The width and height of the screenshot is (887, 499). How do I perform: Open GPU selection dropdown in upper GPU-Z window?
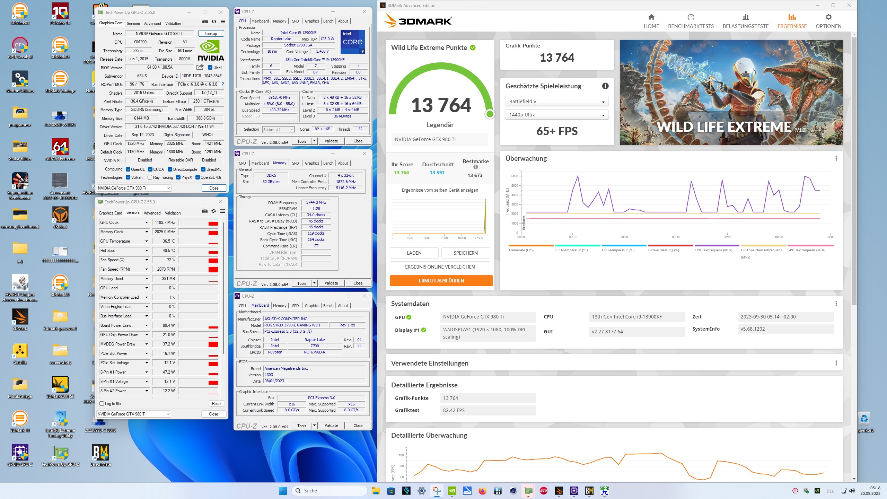(134, 188)
